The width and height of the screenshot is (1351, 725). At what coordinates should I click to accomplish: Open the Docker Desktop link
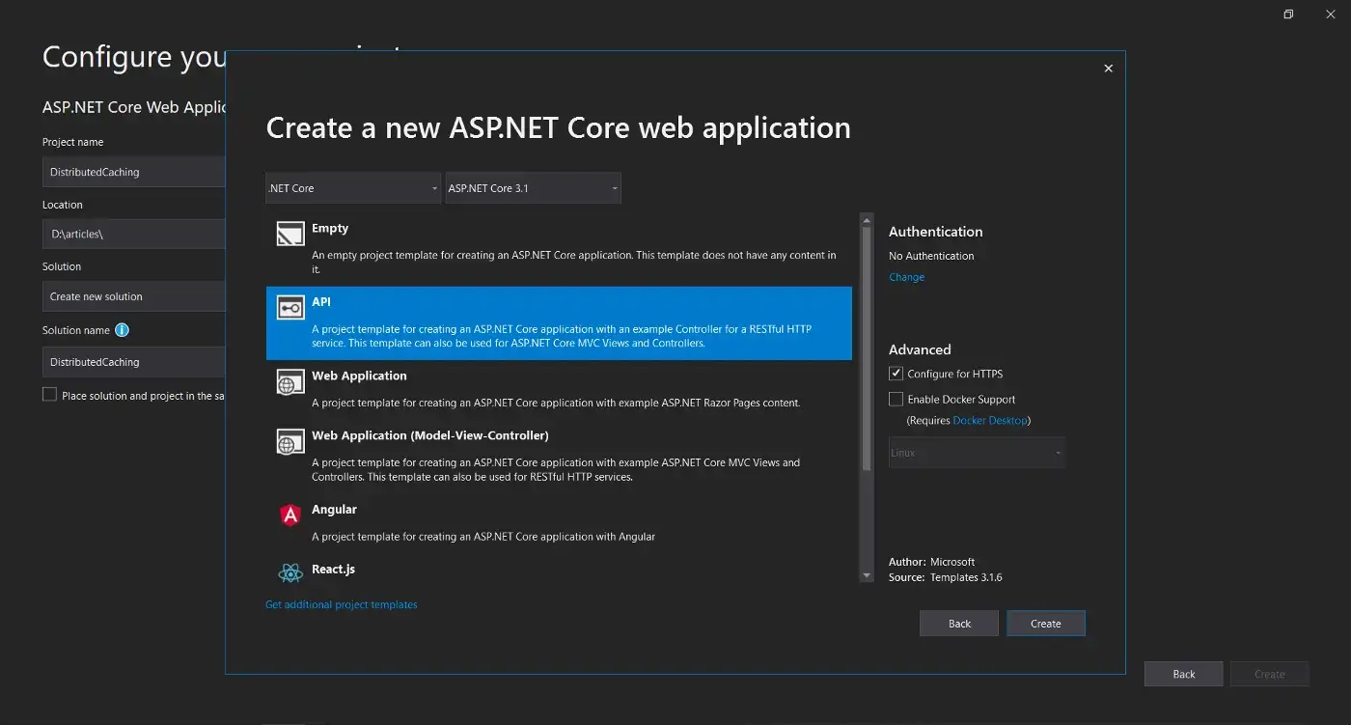(990, 421)
